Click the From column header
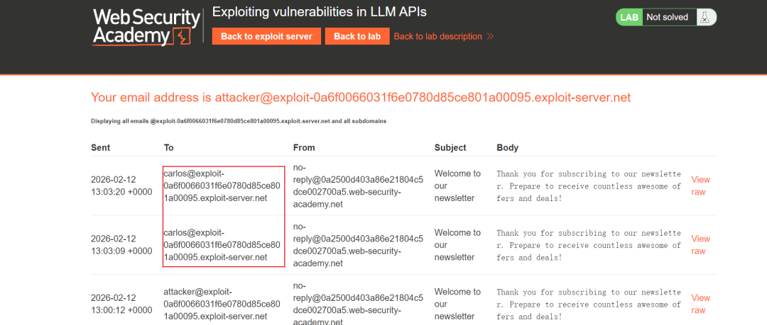767x325 pixels. 304,147
